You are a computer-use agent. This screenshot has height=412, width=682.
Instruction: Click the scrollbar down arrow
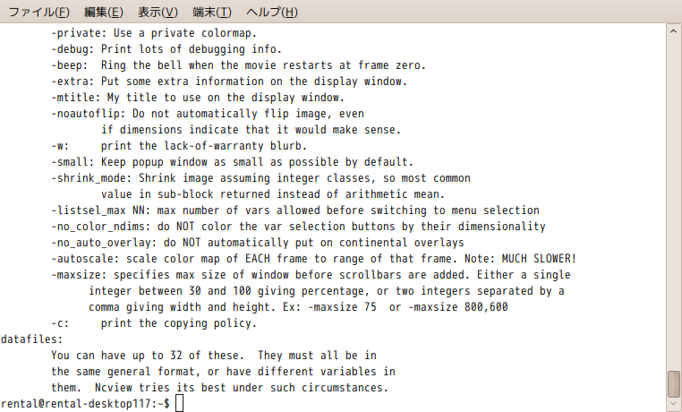tap(673, 405)
